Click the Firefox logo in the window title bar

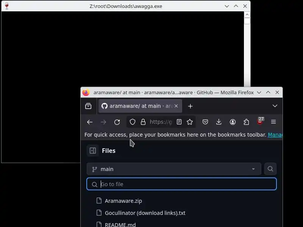(x=86, y=92)
